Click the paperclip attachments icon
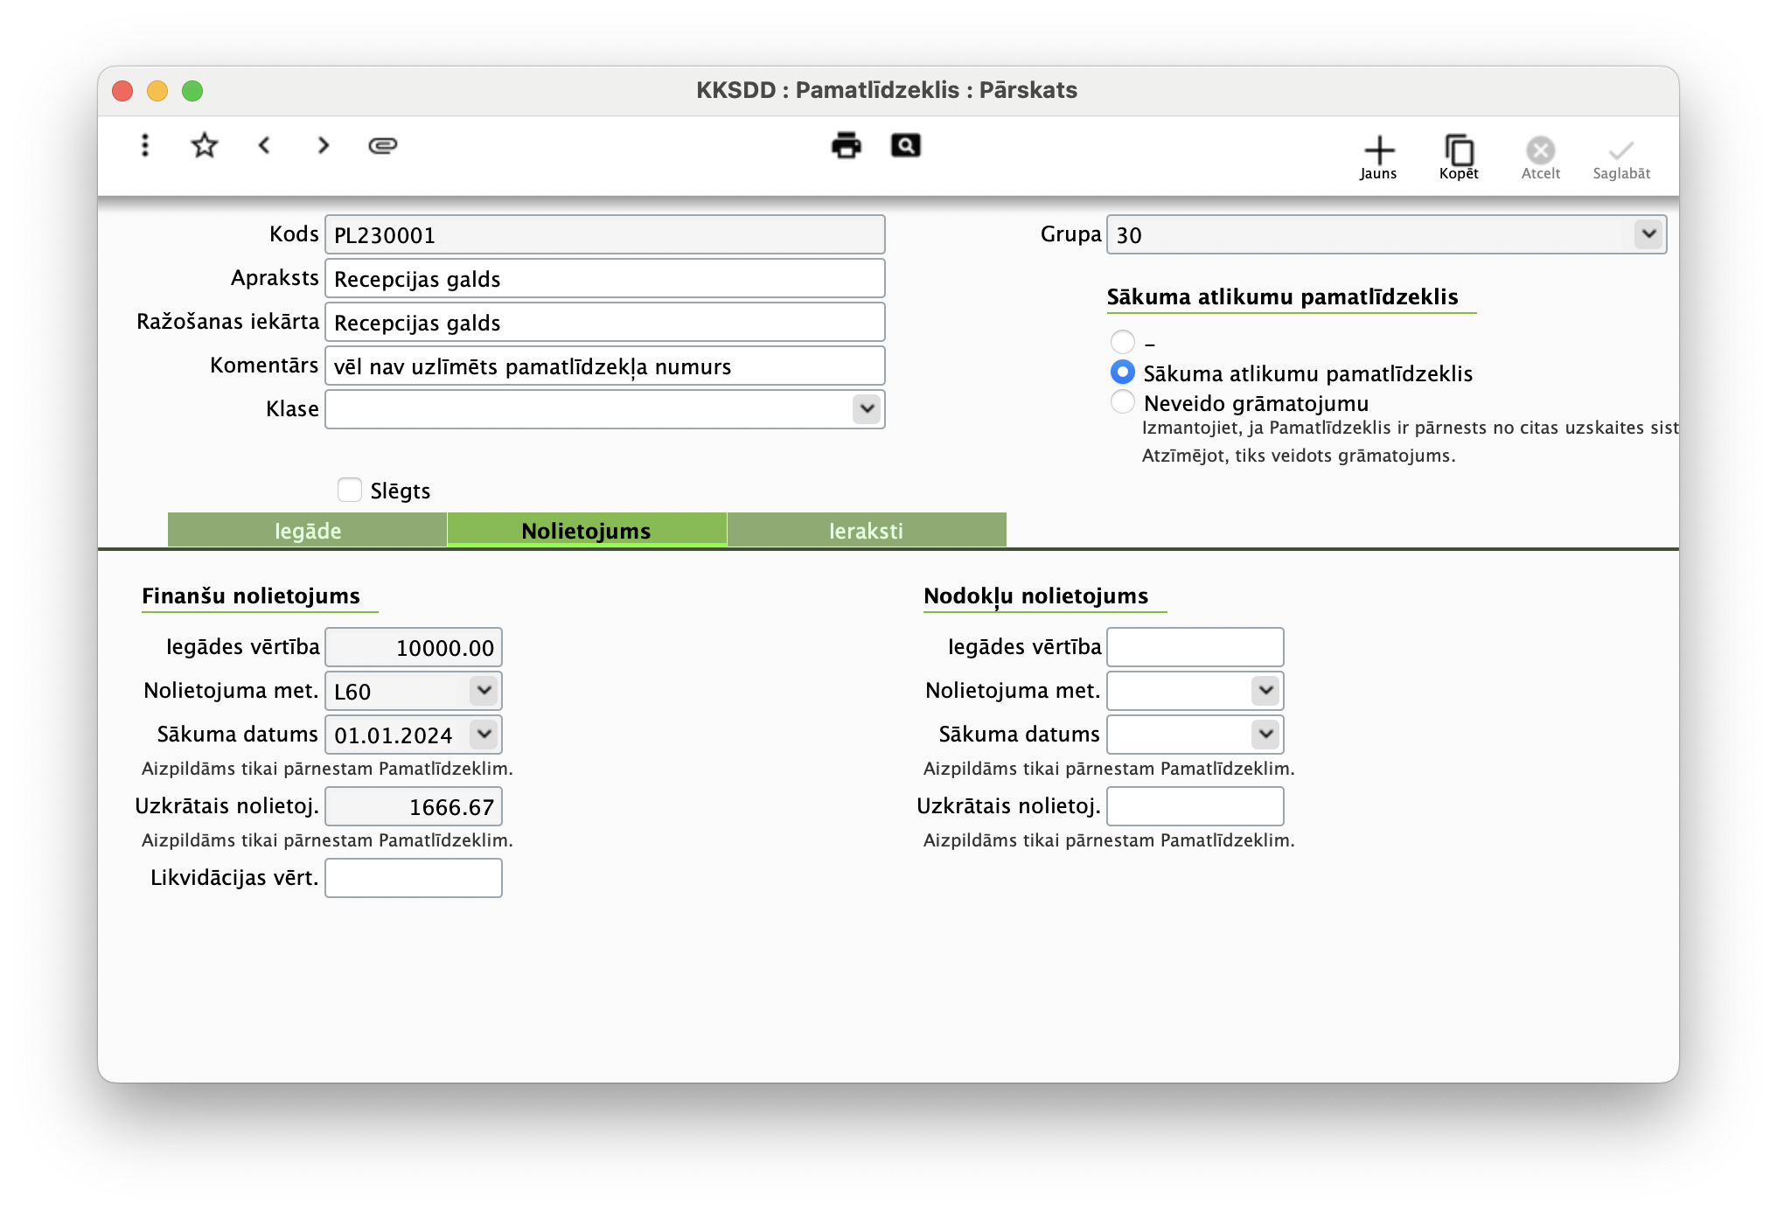The image size is (1777, 1212). pyautogui.click(x=382, y=145)
